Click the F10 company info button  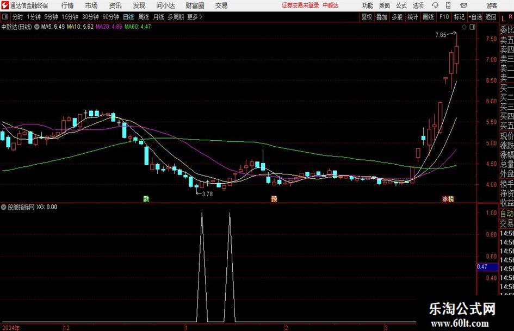(x=444, y=17)
